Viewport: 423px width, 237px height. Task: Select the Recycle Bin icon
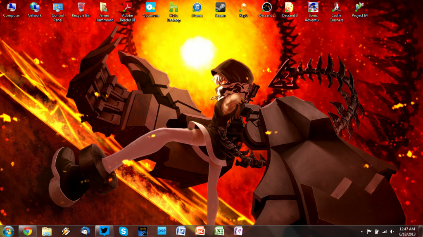coord(81,10)
